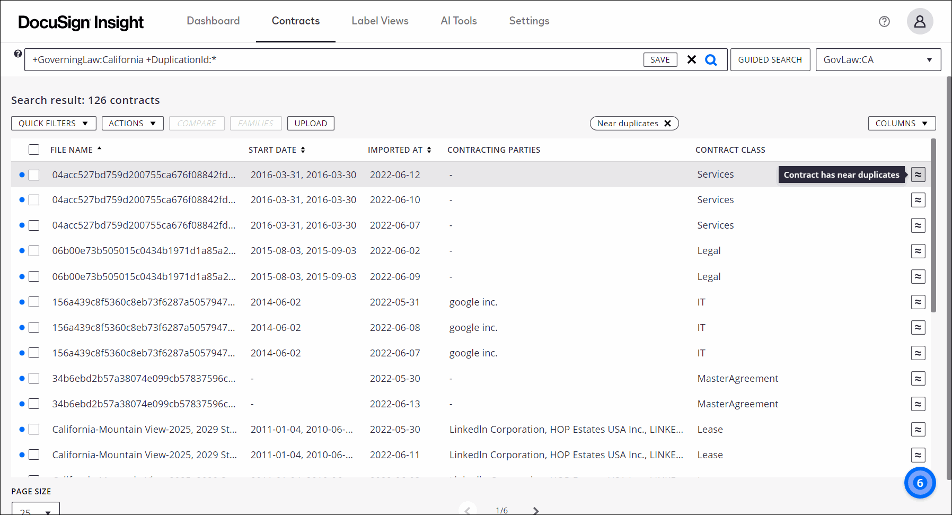The image size is (952, 515).
Task: Run search with the magnifying glass icon
Action: pos(711,59)
